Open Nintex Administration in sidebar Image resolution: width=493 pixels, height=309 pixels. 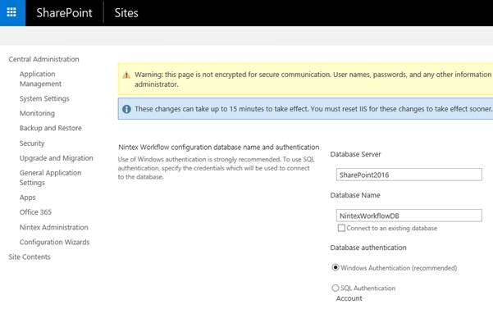54,227
